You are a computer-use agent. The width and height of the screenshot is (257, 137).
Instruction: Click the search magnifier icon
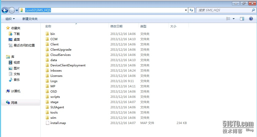click(253, 10)
